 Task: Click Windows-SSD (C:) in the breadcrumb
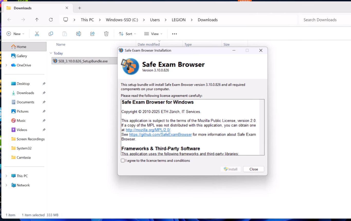tap(122, 20)
